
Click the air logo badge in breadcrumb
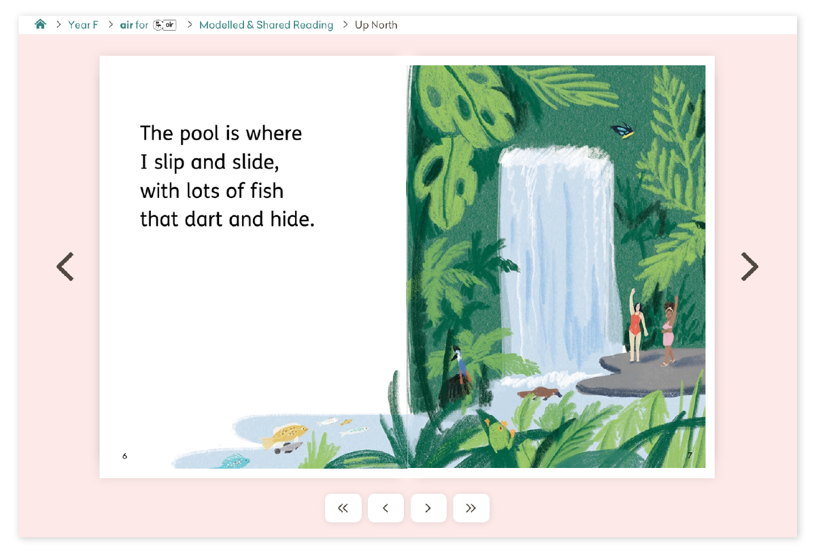click(x=165, y=25)
